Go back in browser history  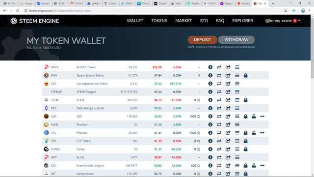pos(4,11)
